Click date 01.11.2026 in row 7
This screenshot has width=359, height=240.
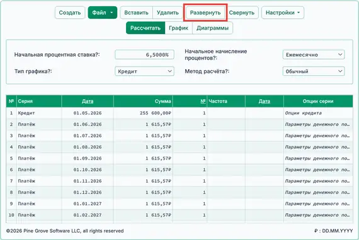pyautogui.click(x=88, y=181)
